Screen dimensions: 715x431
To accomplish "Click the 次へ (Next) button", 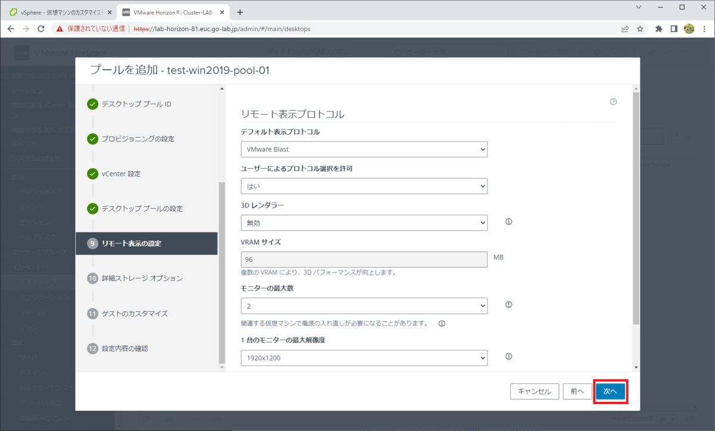I will click(610, 391).
